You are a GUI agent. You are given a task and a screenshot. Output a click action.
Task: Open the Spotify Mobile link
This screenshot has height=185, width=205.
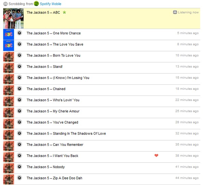51,4
